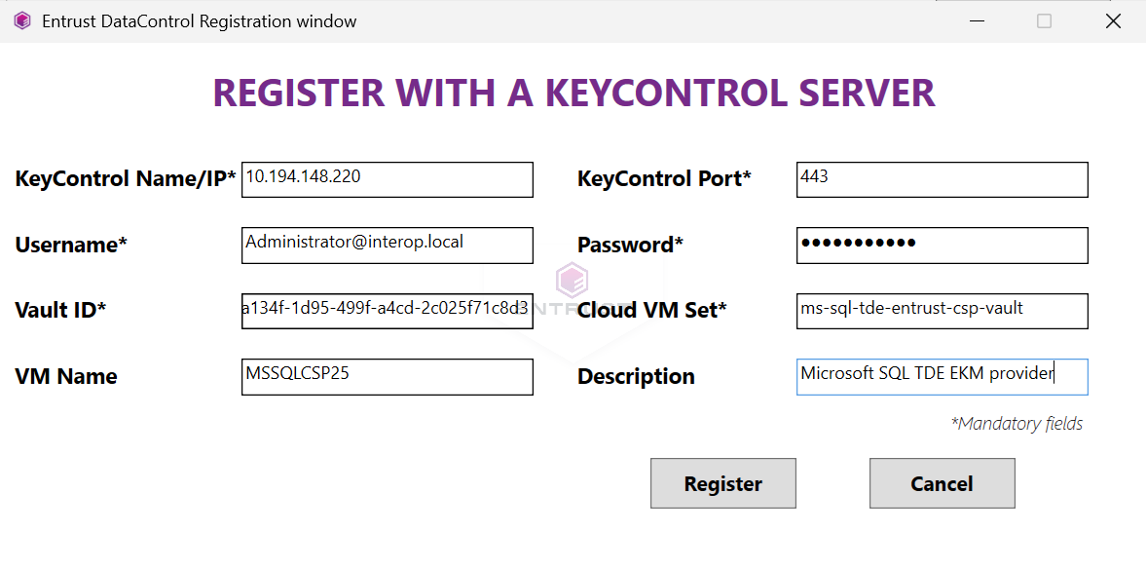1146x569 pixels.
Task: Click the window title text in title bar
Action: tap(199, 20)
